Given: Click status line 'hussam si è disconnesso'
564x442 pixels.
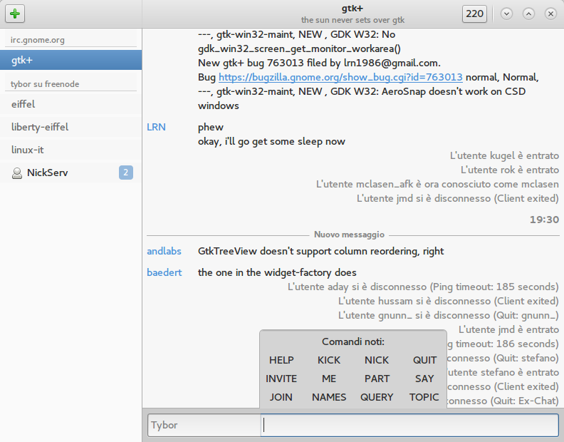Looking at the screenshot, I should coord(449,301).
